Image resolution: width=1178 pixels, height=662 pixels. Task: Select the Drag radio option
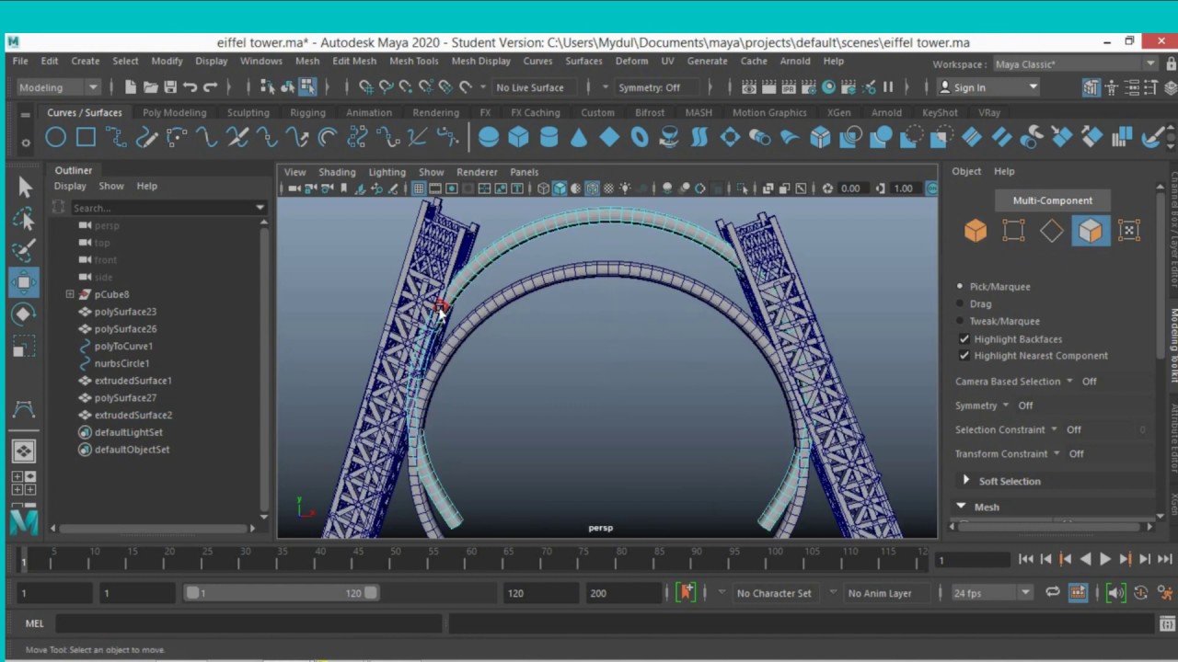pos(960,303)
